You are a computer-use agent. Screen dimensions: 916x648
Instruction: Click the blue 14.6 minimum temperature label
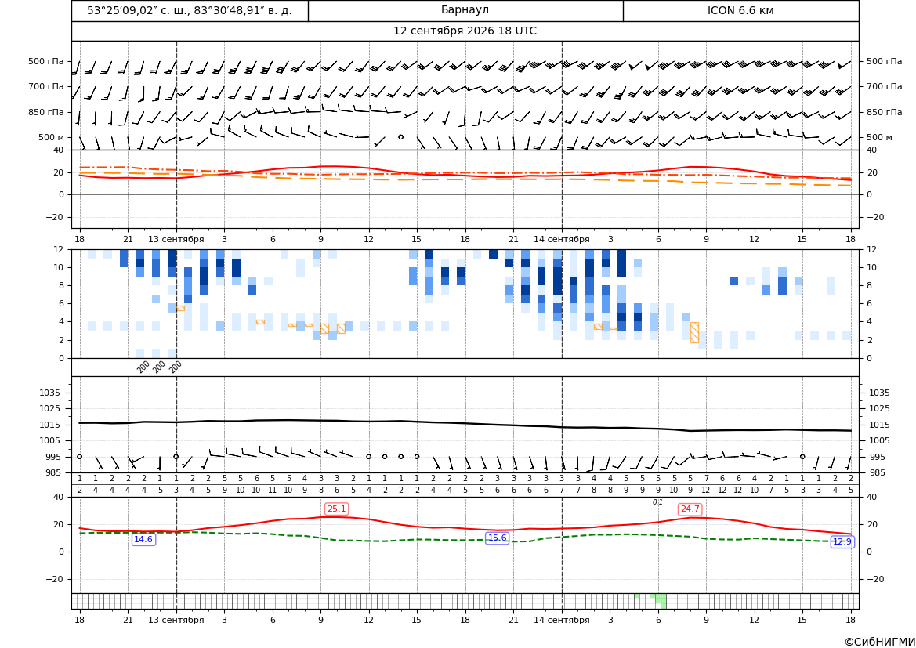pos(143,539)
